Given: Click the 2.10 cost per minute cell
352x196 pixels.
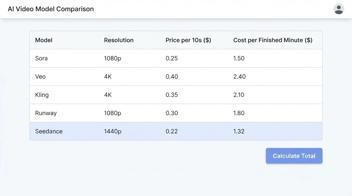Looking at the screenshot, I should point(239,95).
